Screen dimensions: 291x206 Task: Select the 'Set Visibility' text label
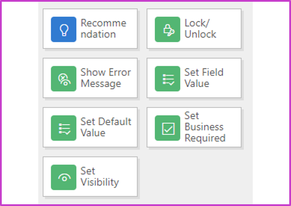click(x=100, y=177)
